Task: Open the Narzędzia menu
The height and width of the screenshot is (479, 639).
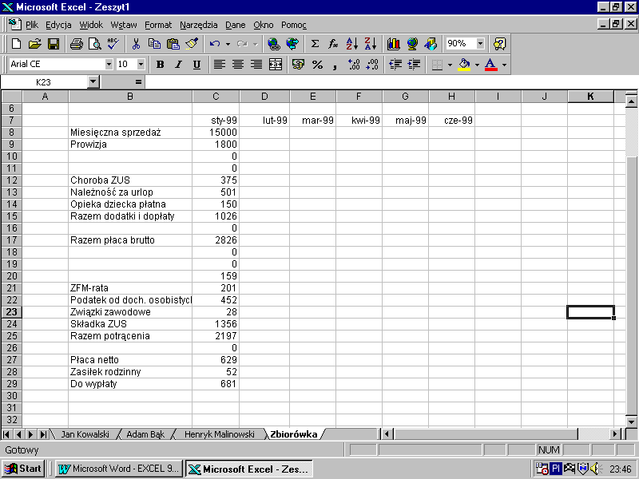Action: pyautogui.click(x=197, y=25)
